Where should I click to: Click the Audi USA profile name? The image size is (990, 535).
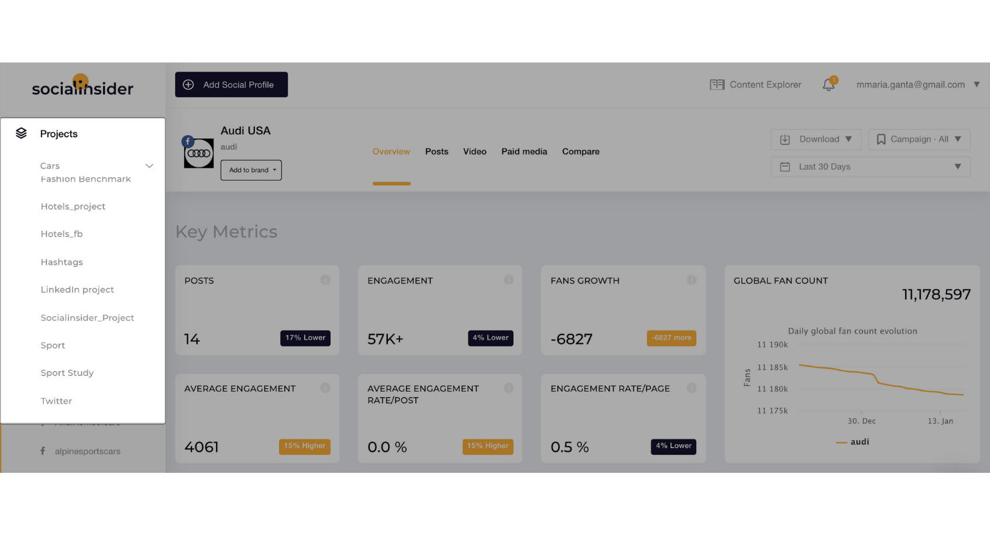[x=245, y=131]
